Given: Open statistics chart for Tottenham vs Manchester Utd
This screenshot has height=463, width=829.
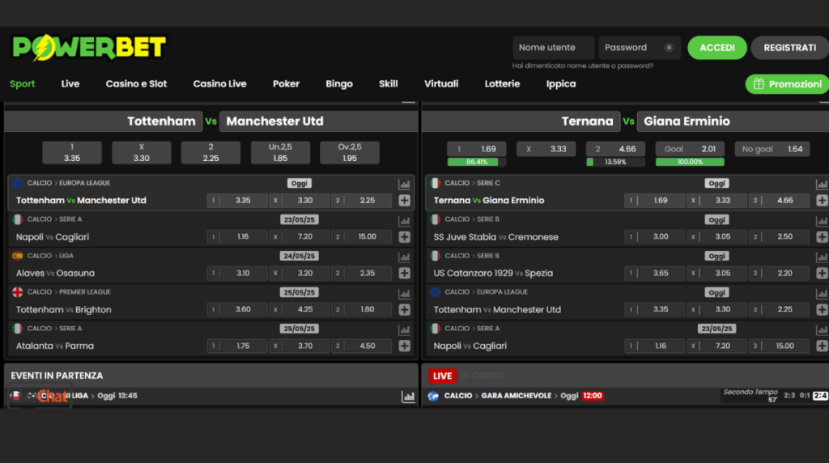Looking at the screenshot, I should (405, 185).
